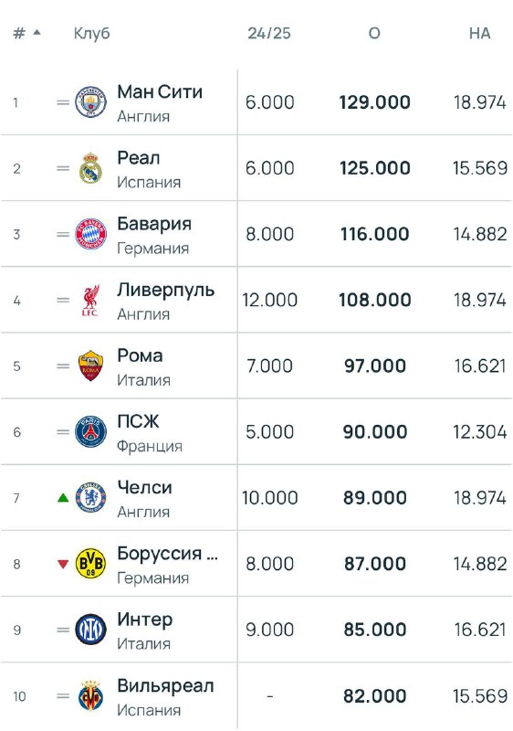
Task: Sort table by the НА column header
Action: tap(479, 33)
